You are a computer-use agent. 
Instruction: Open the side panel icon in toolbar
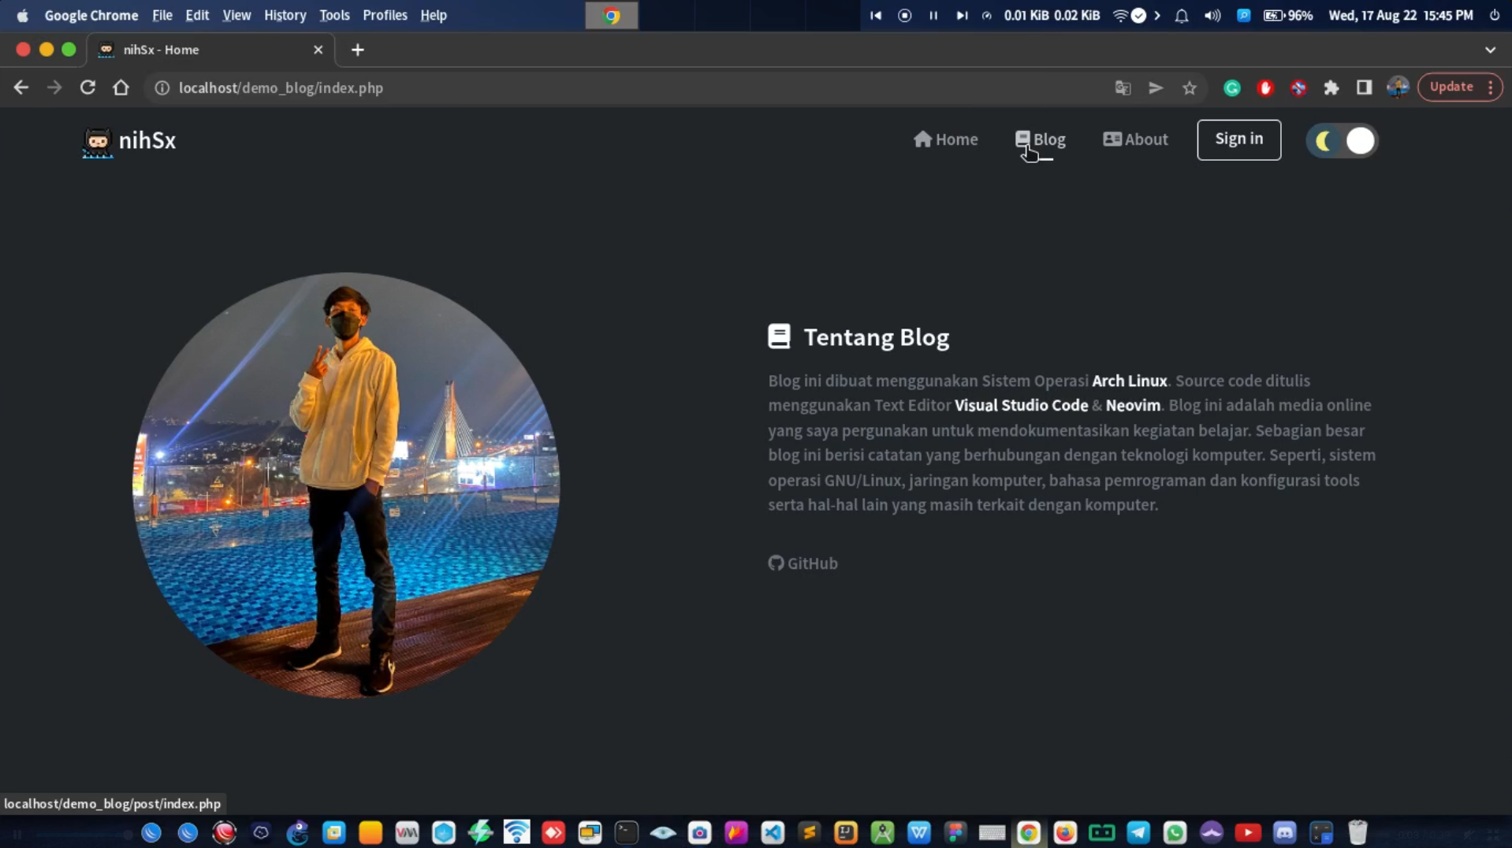(1364, 88)
